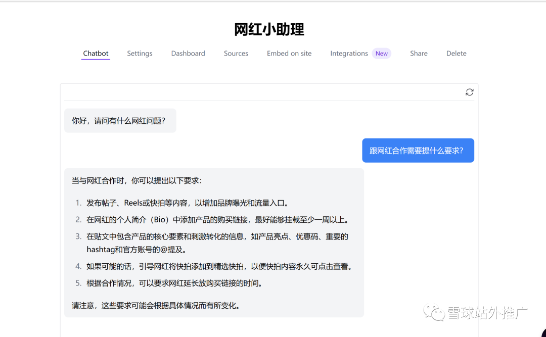Switch to the Dashboard tab
This screenshot has width=546, height=337.
(188, 53)
